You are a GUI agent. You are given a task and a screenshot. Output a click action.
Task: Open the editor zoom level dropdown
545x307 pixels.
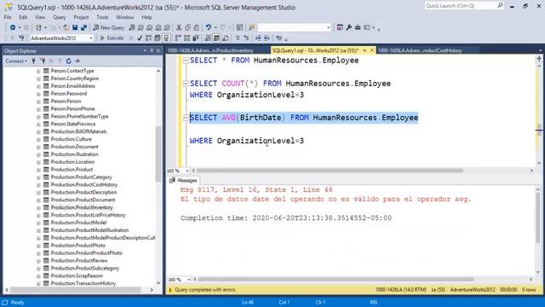click(x=187, y=171)
